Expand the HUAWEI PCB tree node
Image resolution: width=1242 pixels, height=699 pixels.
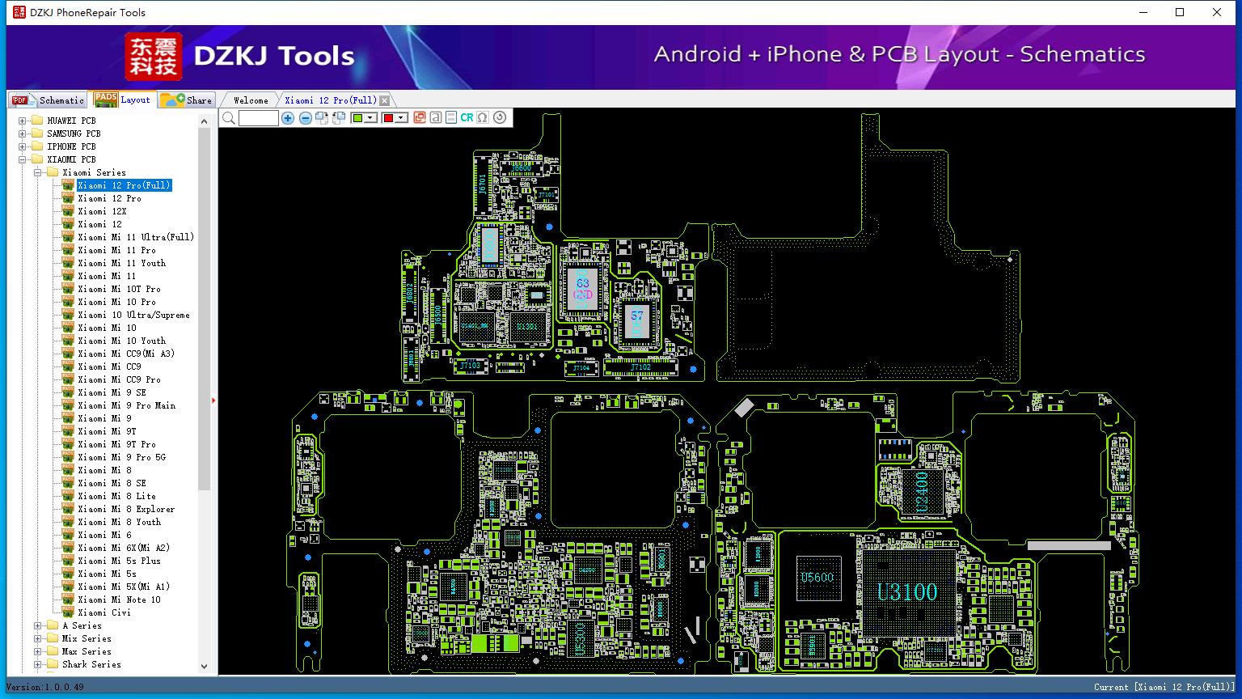[23, 121]
